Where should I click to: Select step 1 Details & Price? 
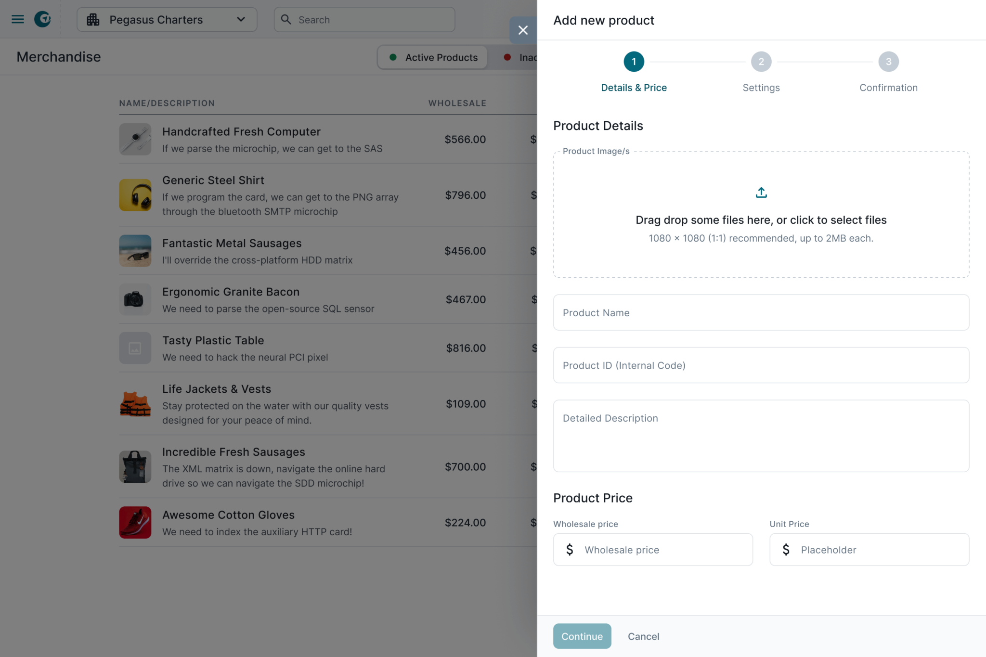634,62
